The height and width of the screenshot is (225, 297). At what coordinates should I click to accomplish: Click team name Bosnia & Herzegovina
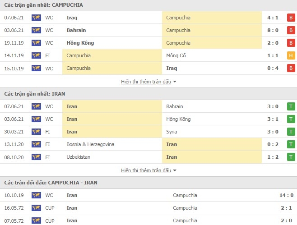coord(90,144)
